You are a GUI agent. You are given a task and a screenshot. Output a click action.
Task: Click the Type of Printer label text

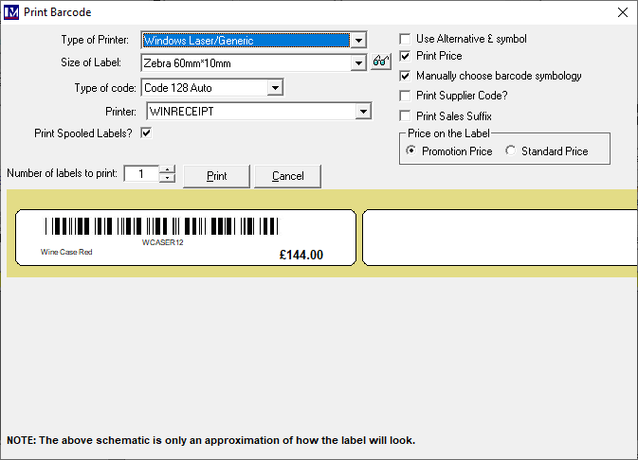tap(95, 40)
